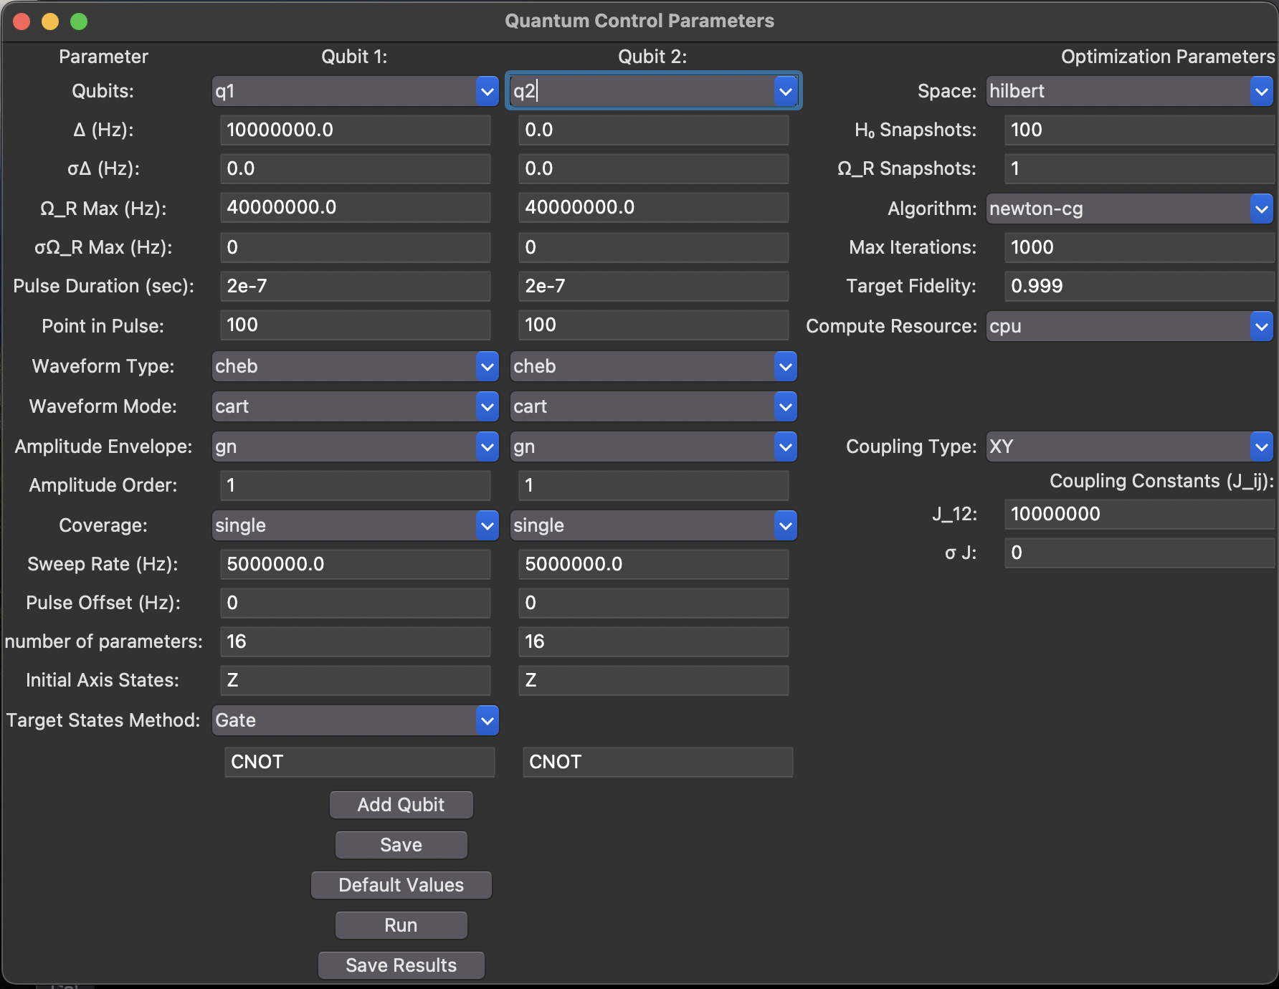Edit the H₀ Snapshots field
Screen dimensions: 1279x989
pos(1140,130)
